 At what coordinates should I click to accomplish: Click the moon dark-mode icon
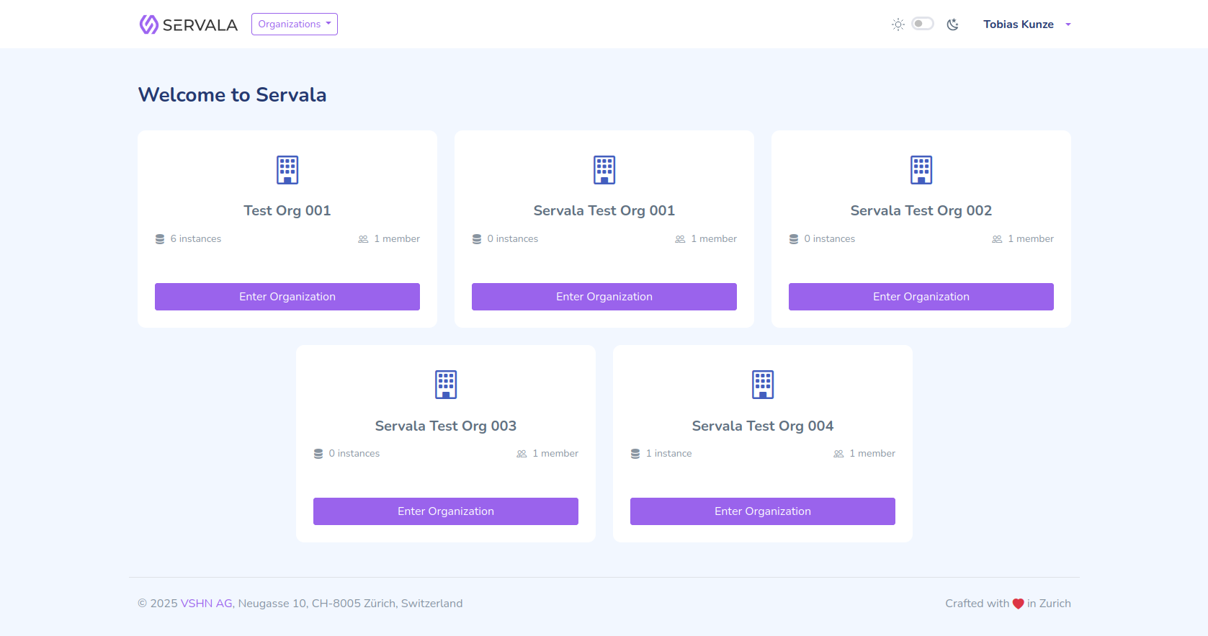952,24
